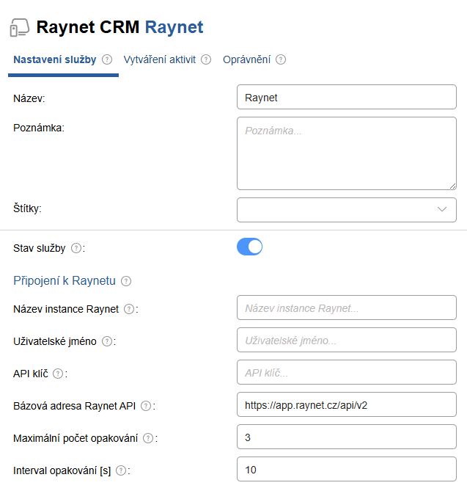Image resolution: width=467 pixels, height=491 pixels.
Task: Expand the Štítky dropdown
Action: click(x=347, y=210)
